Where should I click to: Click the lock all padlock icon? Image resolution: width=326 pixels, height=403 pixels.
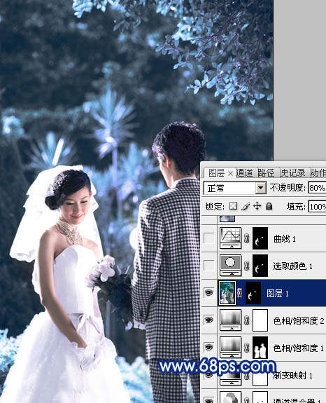(269, 206)
